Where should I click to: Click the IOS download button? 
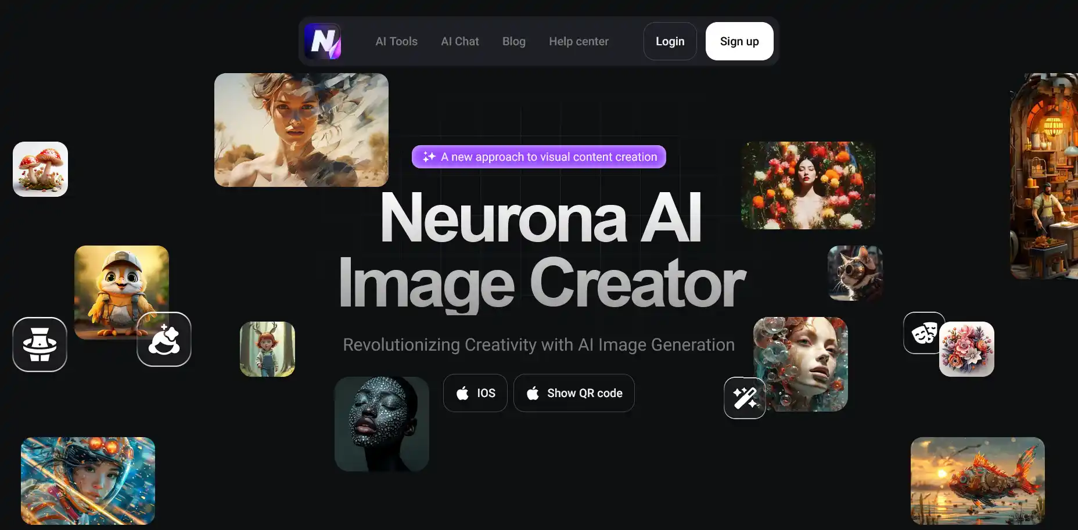(x=475, y=393)
